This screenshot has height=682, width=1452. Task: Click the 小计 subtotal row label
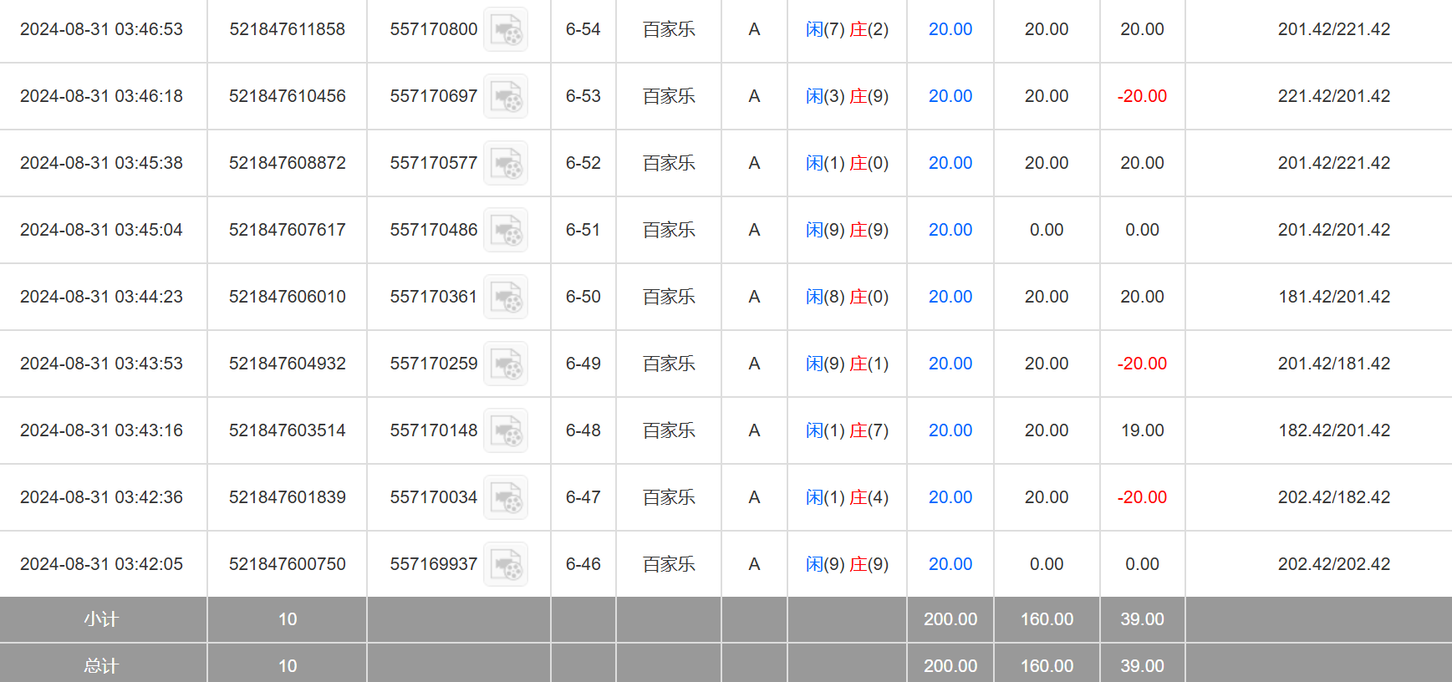click(x=101, y=619)
